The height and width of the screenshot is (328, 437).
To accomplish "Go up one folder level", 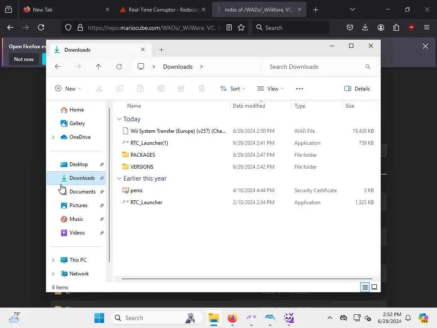I will coord(99,67).
